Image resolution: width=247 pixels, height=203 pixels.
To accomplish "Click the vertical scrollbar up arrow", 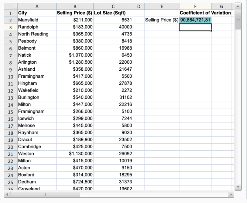I will (x=238, y=6).
